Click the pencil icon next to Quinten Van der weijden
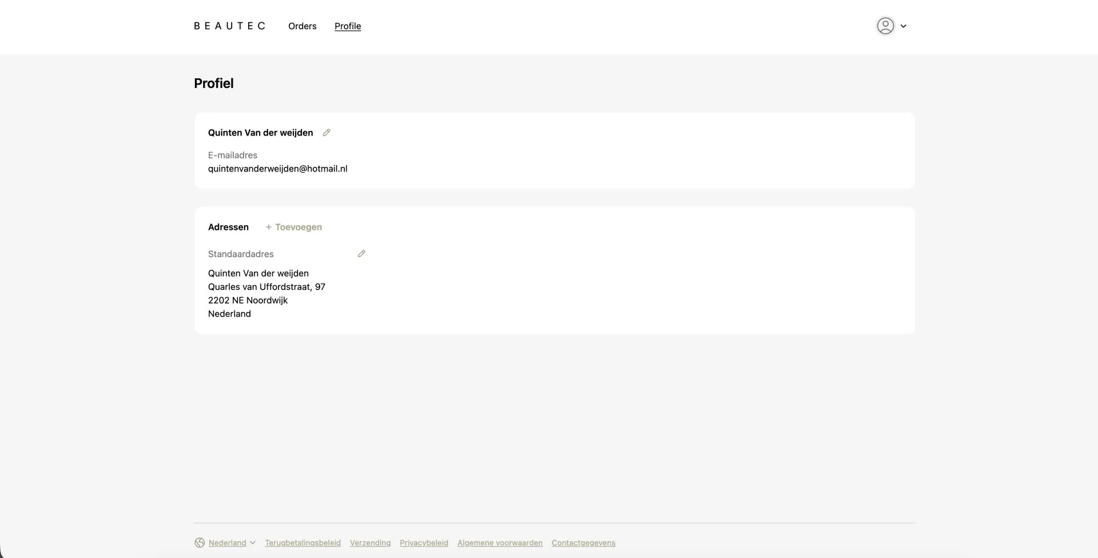Screen dimensions: 1098x558 (327, 132)
